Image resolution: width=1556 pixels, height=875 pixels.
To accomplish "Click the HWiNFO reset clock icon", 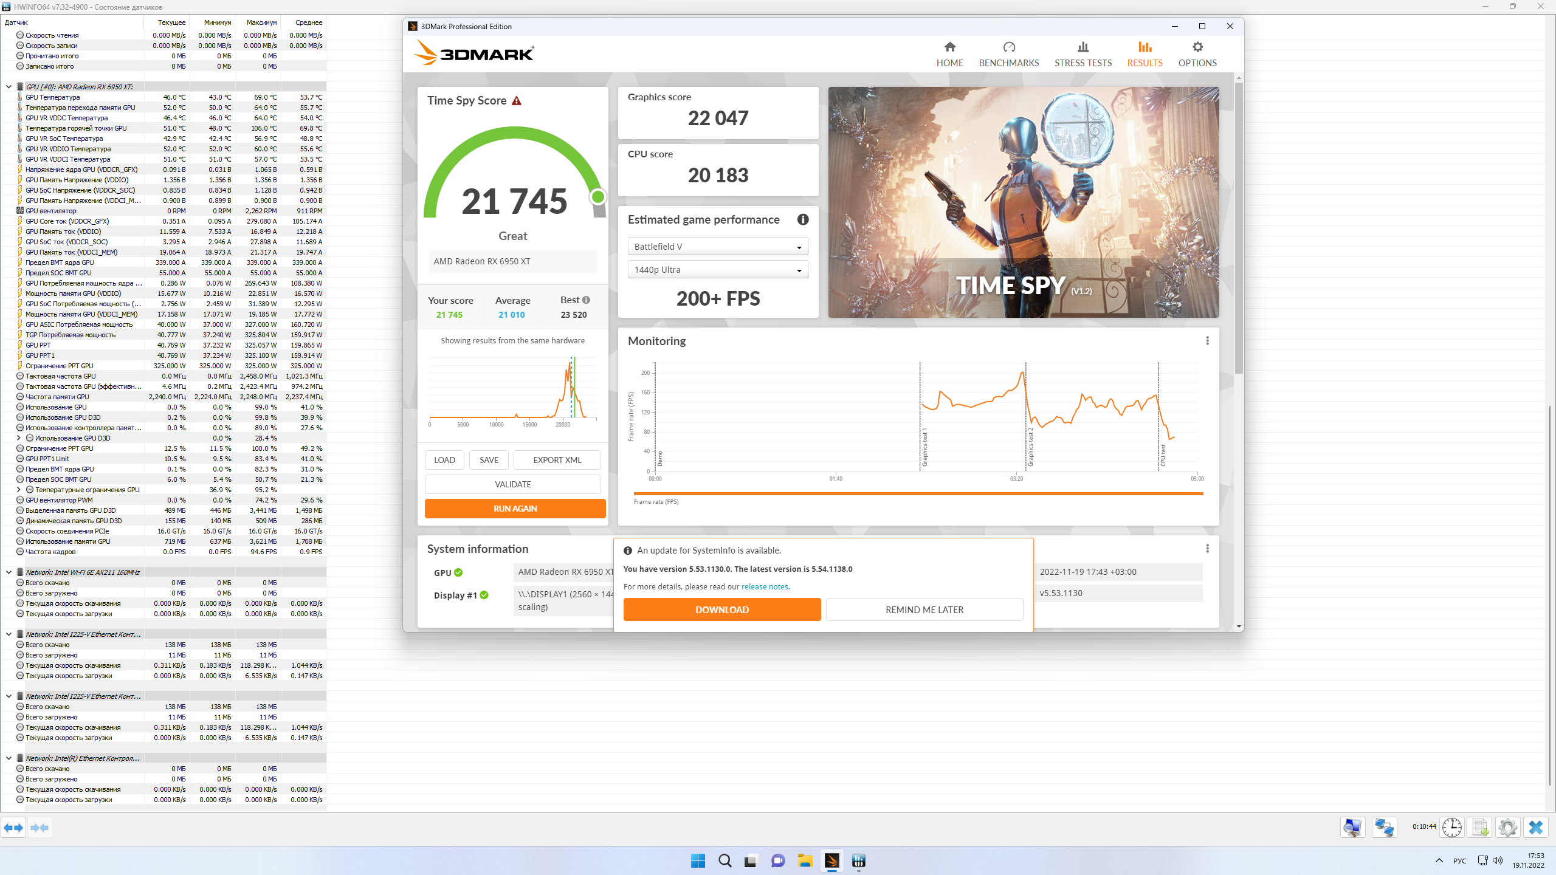I will (x=1452, y=827).
